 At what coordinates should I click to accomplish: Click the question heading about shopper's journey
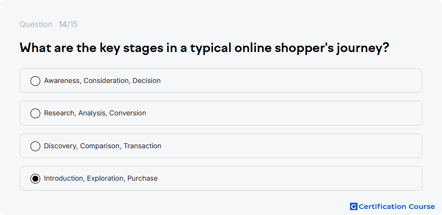204,48
